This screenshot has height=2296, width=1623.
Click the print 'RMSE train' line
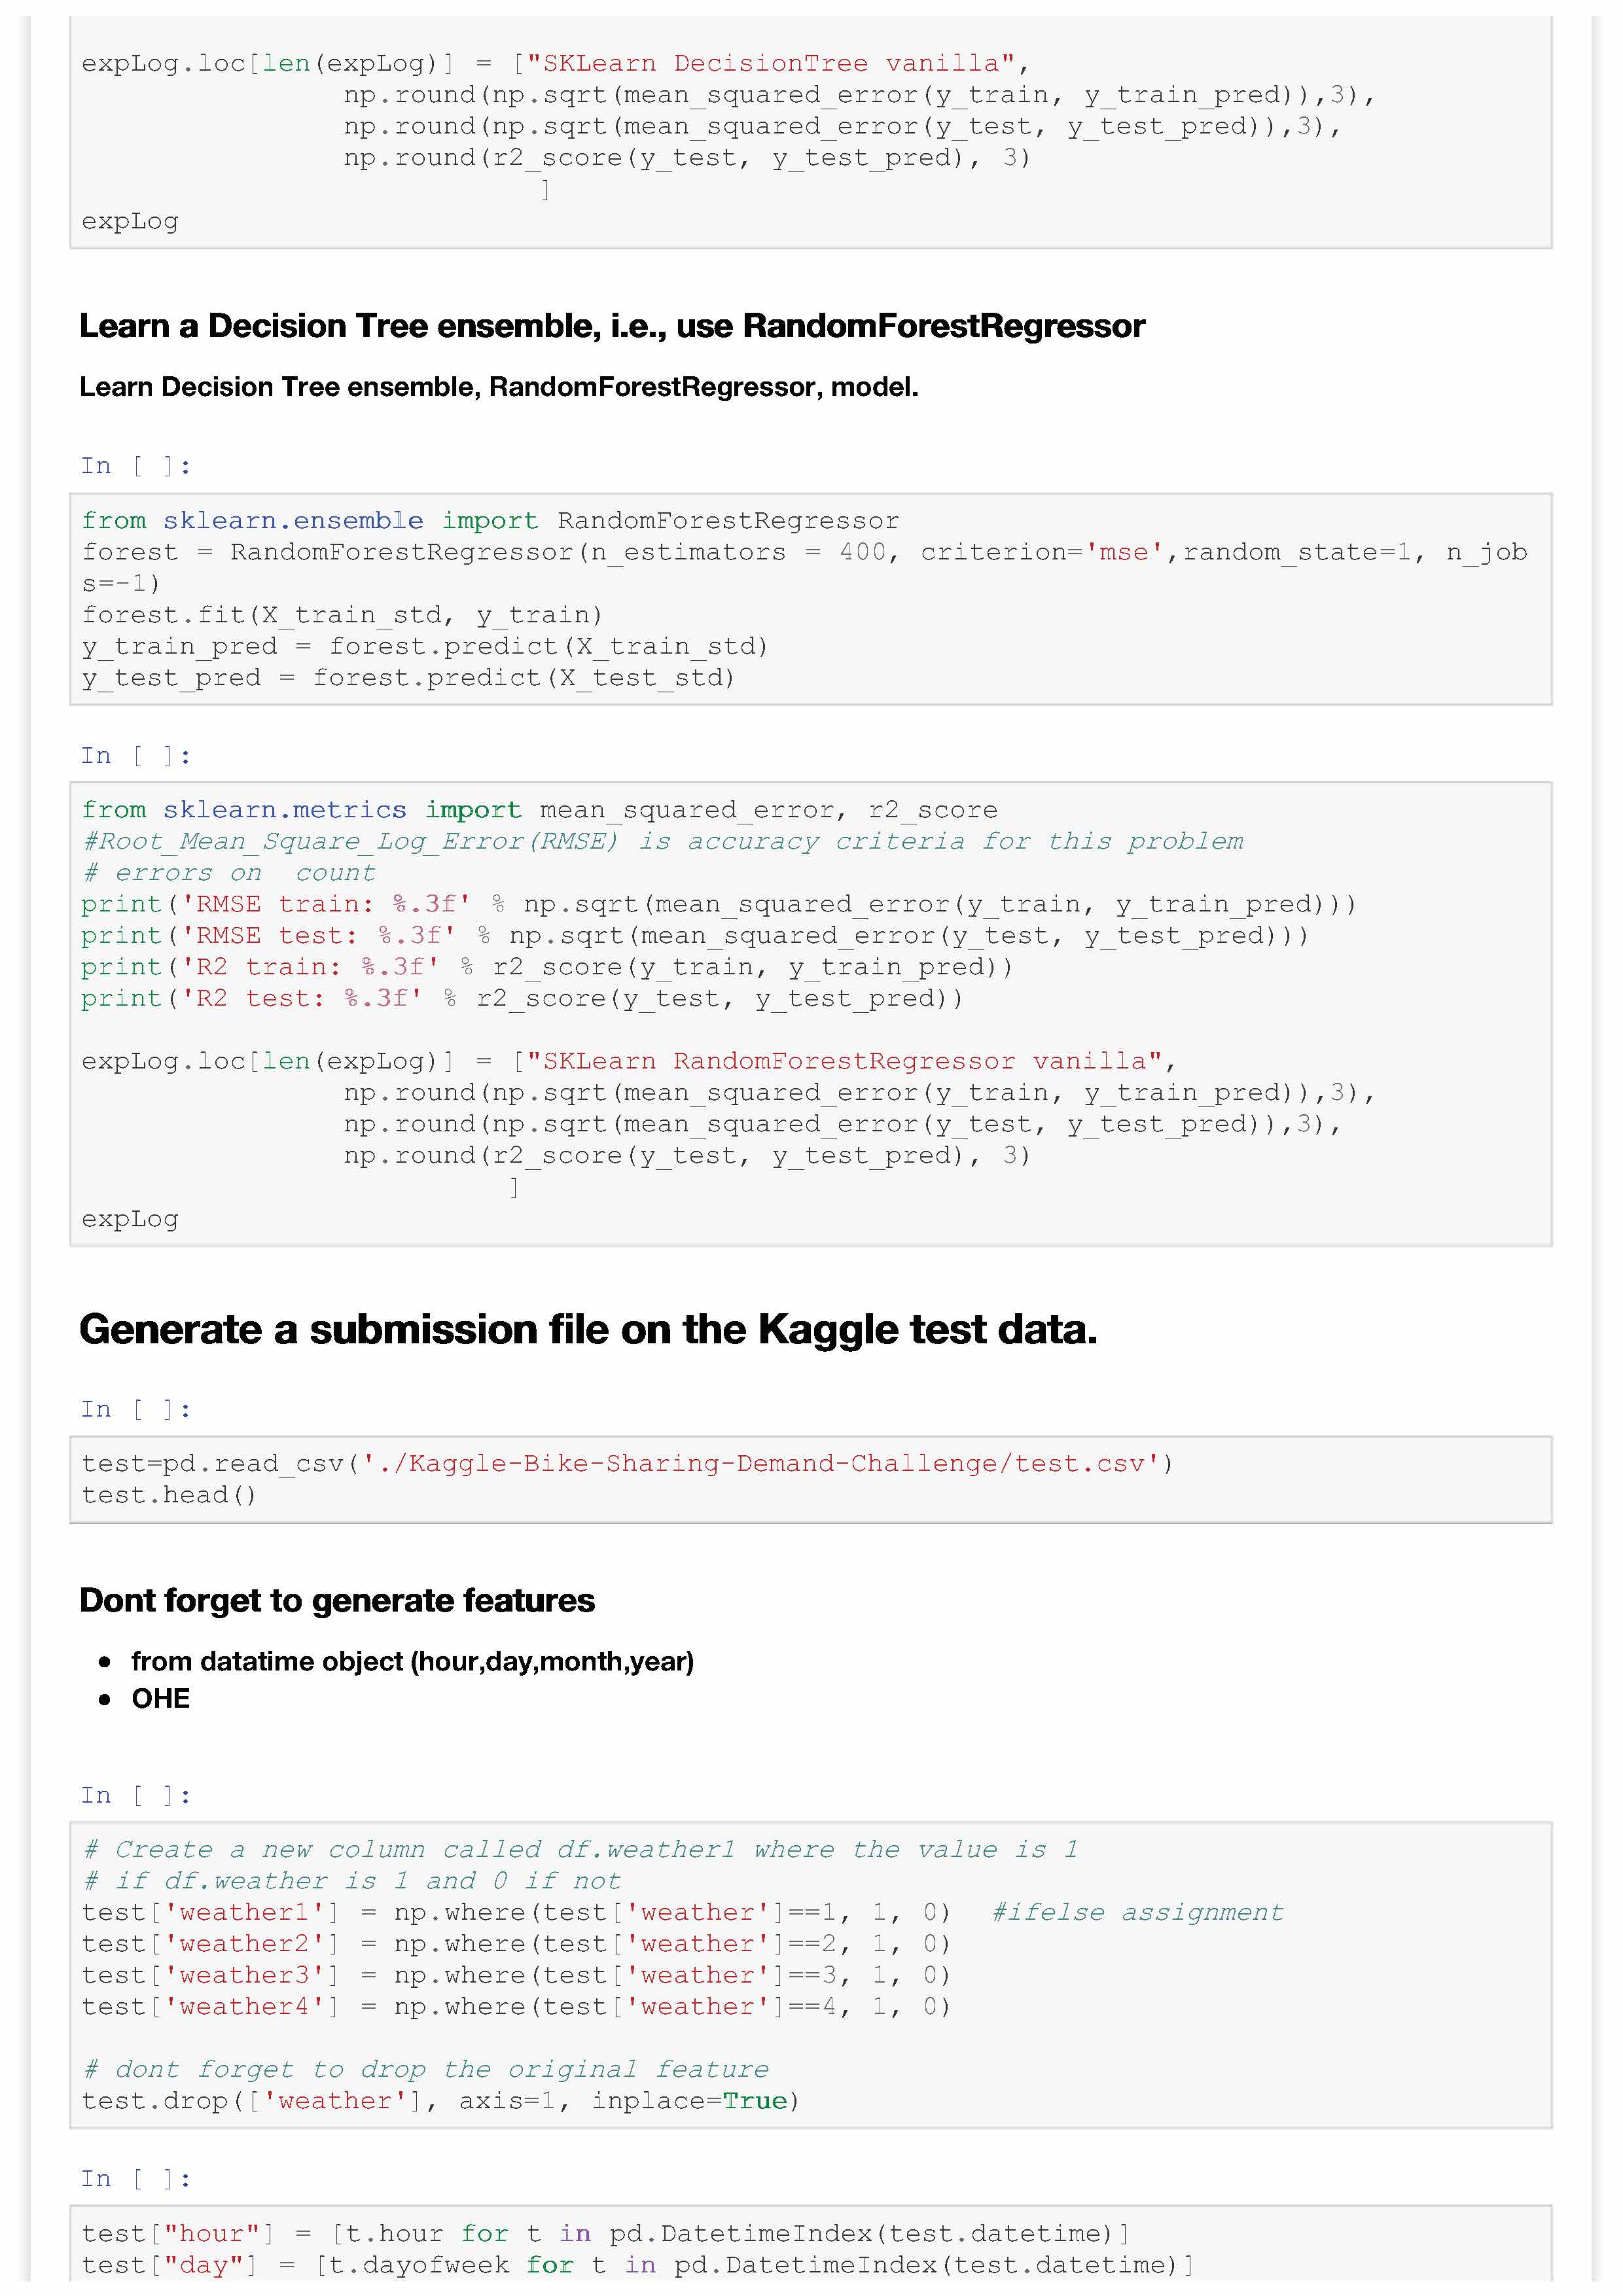coord(718,905)
